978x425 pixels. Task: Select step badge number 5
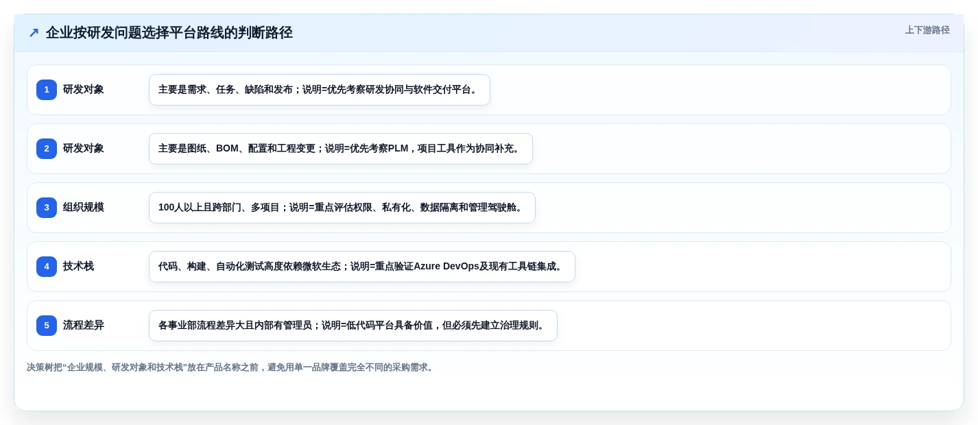point(47,326)
